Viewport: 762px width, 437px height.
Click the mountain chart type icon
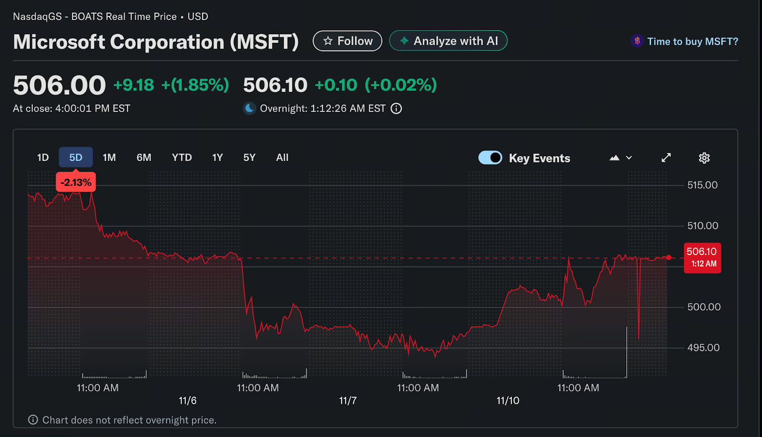coord(614,158)
